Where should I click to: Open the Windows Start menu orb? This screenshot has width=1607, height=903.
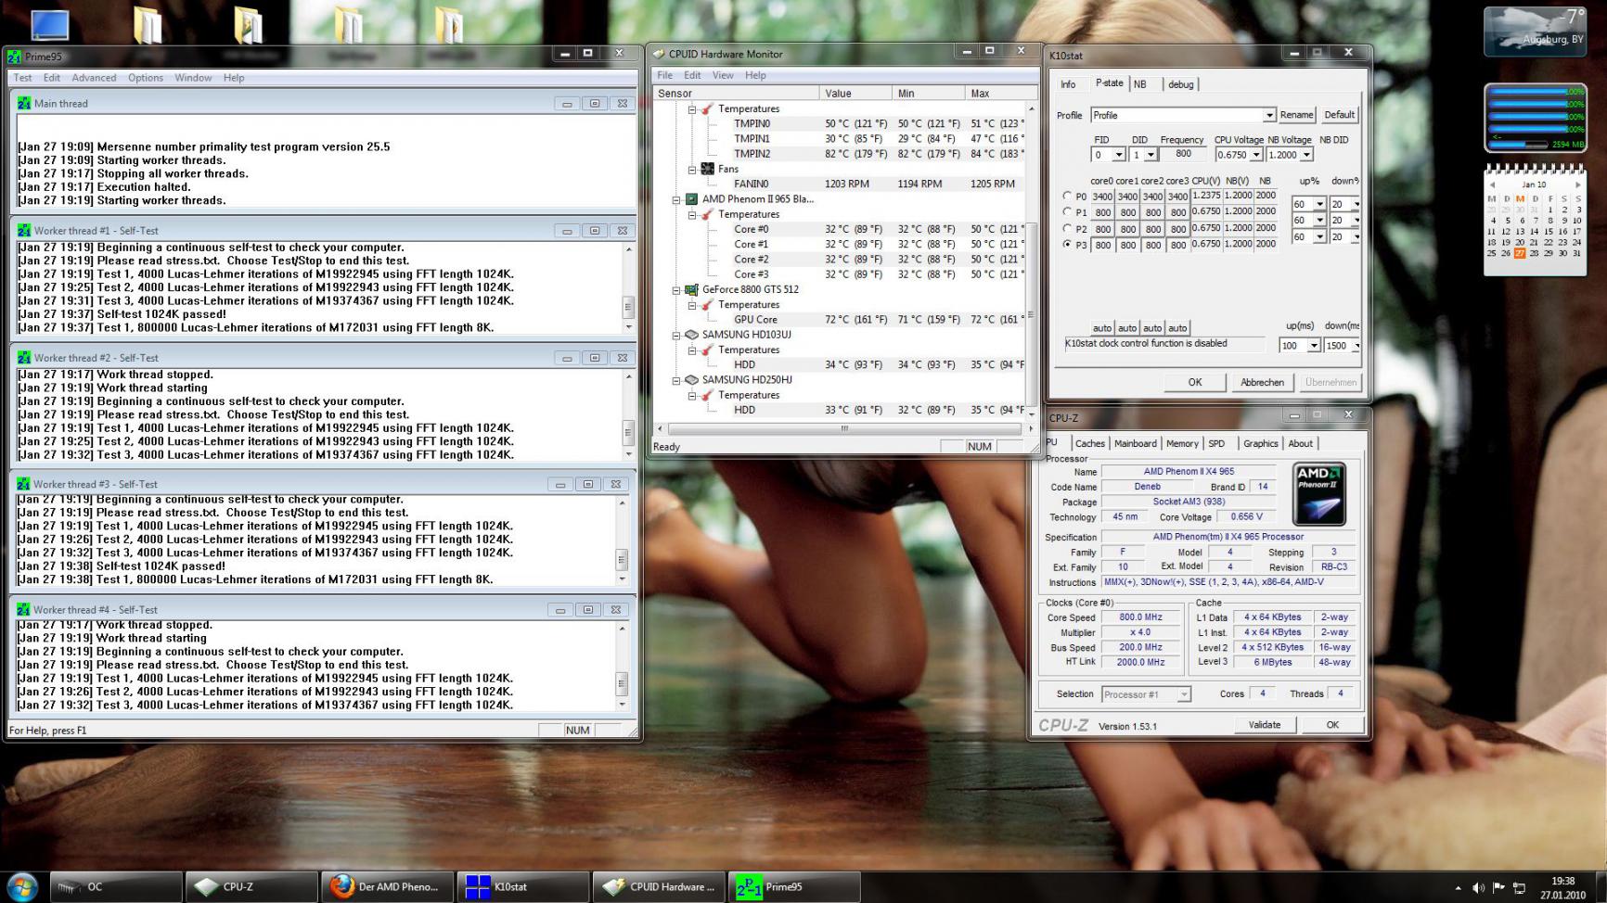[22, 886]
